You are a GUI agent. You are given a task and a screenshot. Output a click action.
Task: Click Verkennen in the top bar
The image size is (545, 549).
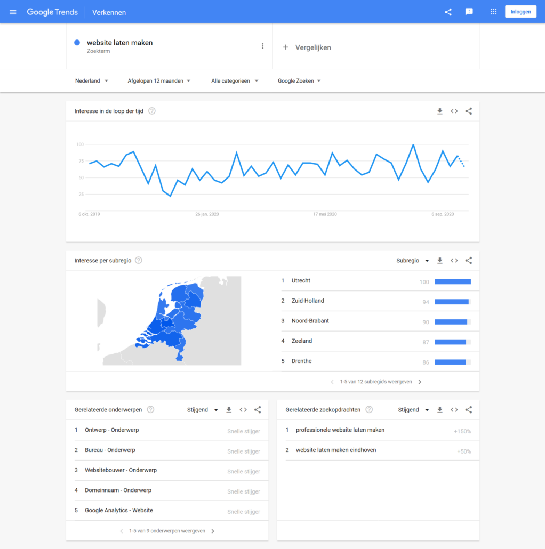(x=109, y=11)
